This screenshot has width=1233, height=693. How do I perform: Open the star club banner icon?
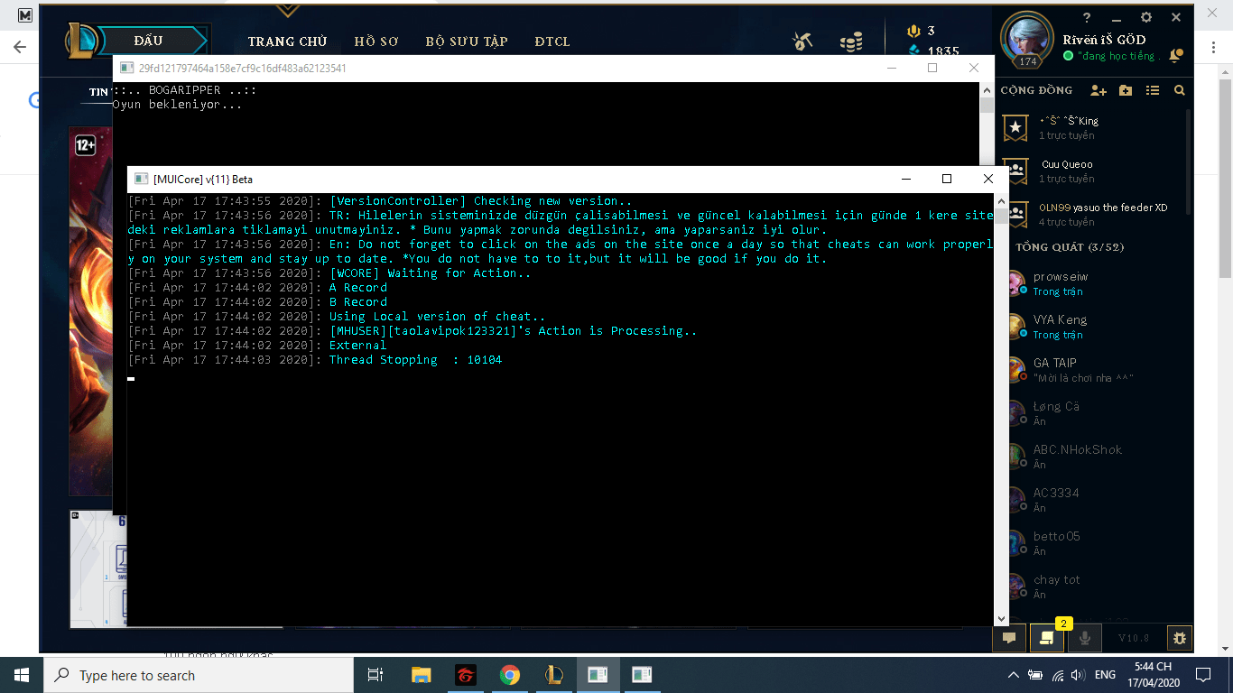[x=1016, y=127]
